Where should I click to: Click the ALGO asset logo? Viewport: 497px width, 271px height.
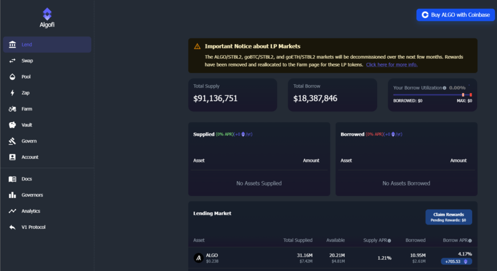coord(198,258)
